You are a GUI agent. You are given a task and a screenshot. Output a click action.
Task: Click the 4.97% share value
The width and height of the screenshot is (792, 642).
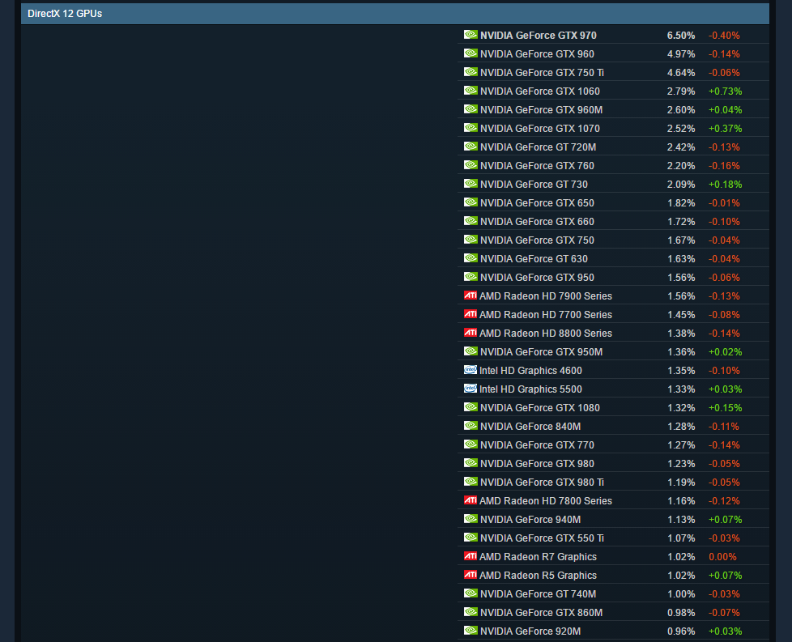(x=681, y=54)
